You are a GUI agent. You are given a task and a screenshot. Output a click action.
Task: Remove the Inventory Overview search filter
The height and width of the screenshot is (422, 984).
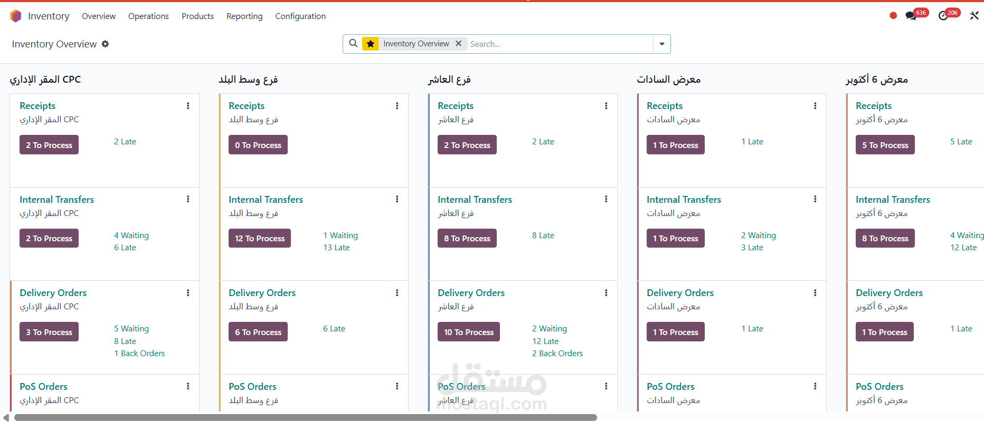pos(459,44)
